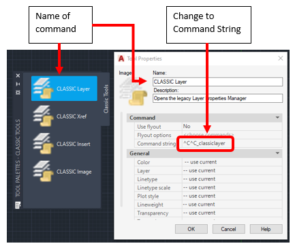
Task: Set the Linetype property value
Action: click(232, 179)
